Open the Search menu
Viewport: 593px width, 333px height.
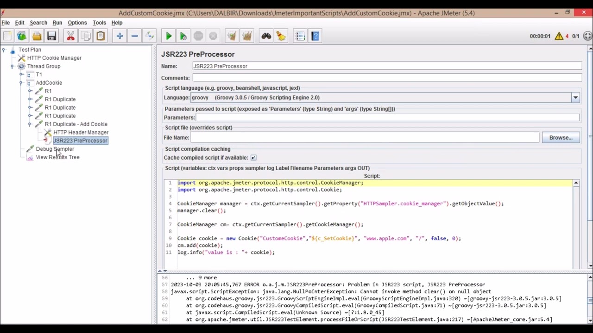[38, 23]
